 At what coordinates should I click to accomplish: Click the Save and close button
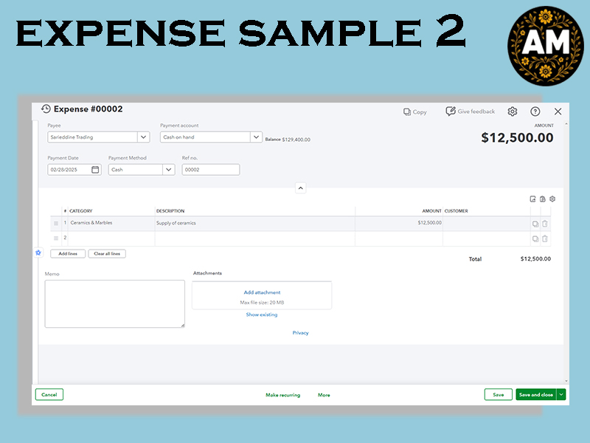536,394
